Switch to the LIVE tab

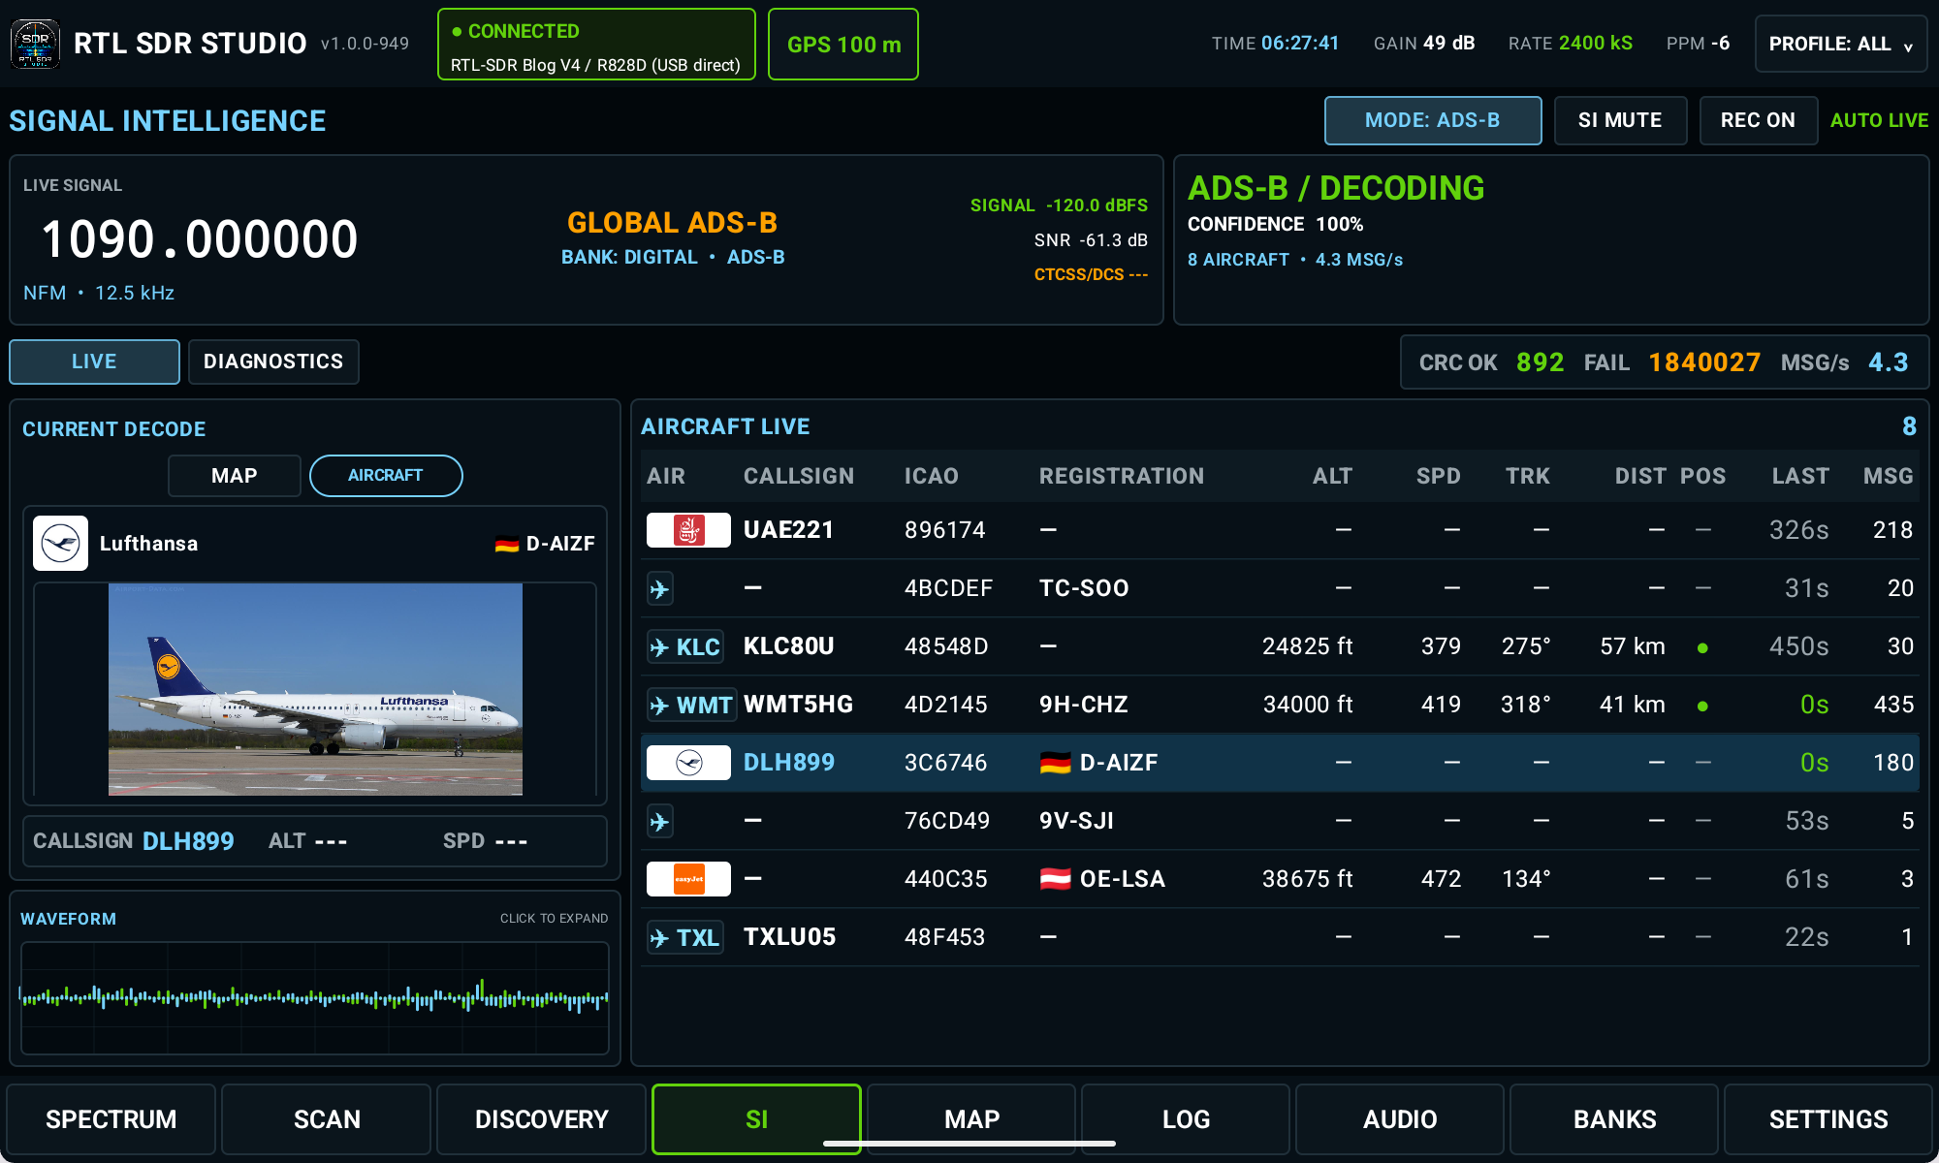[94, 361]
